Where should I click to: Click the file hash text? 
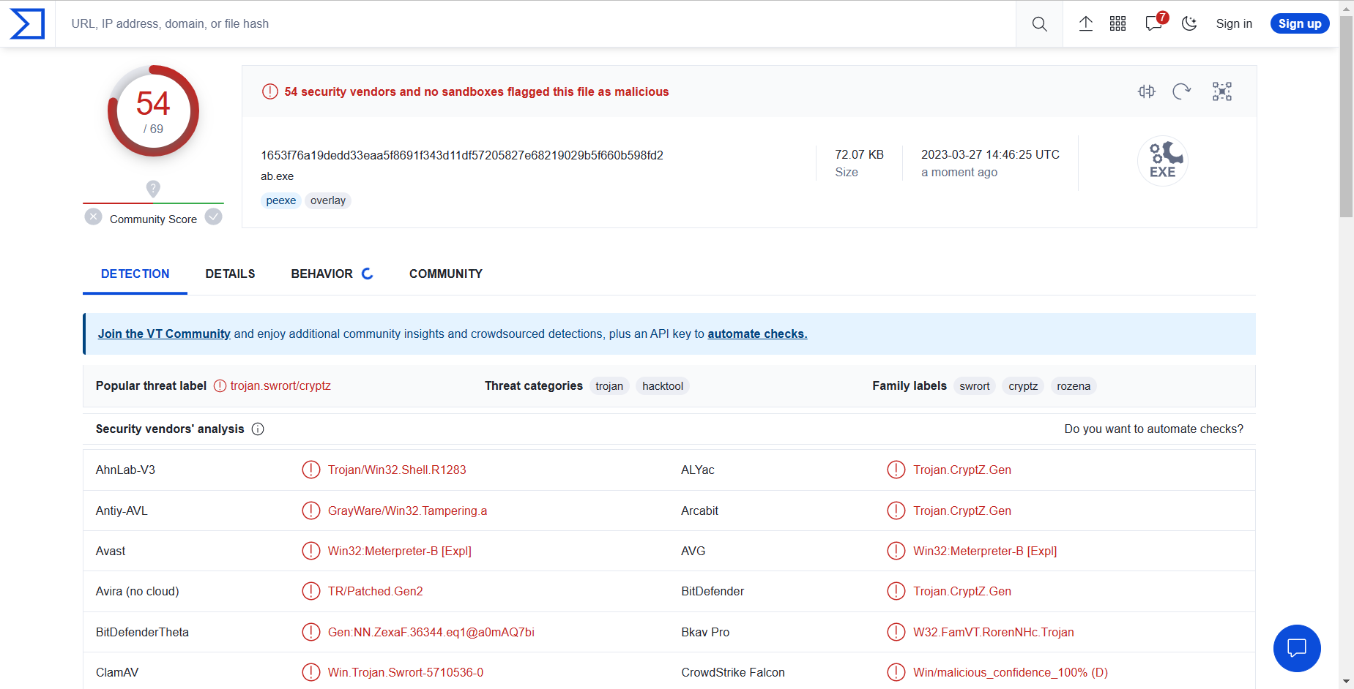click(462, 155)
